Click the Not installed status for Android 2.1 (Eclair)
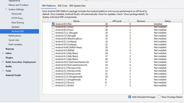The width and height of the screenshot is (184, 103). point(160,85)
